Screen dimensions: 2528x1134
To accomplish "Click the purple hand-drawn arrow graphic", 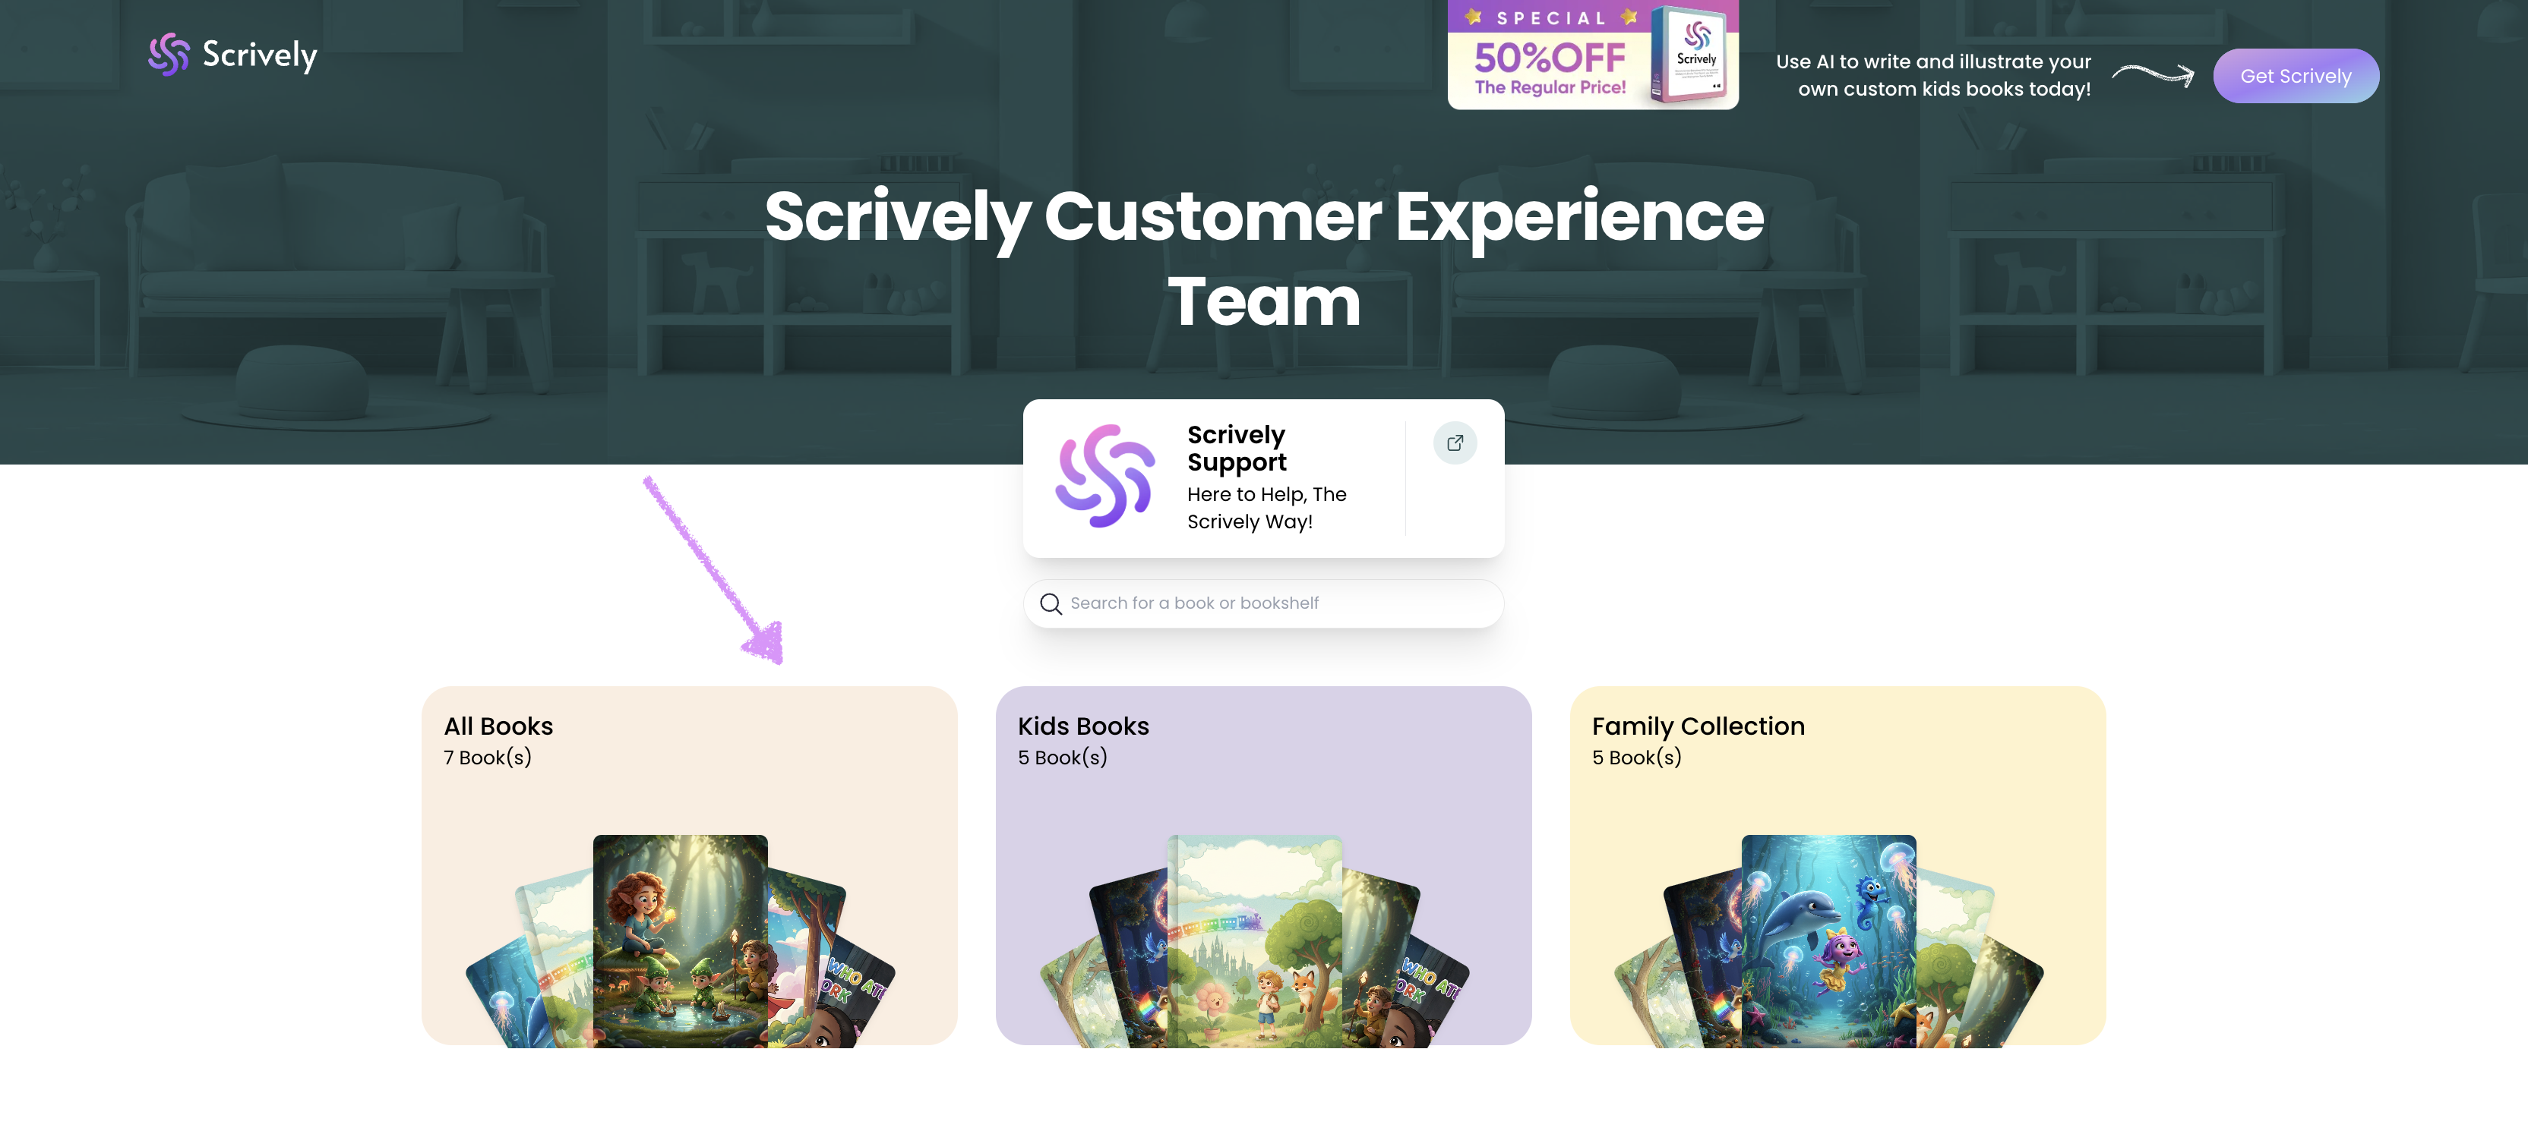I will click(x=713, y=571).
